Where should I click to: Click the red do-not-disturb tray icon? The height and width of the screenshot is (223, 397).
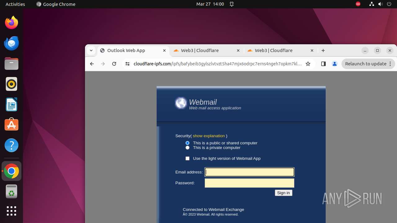358,4
